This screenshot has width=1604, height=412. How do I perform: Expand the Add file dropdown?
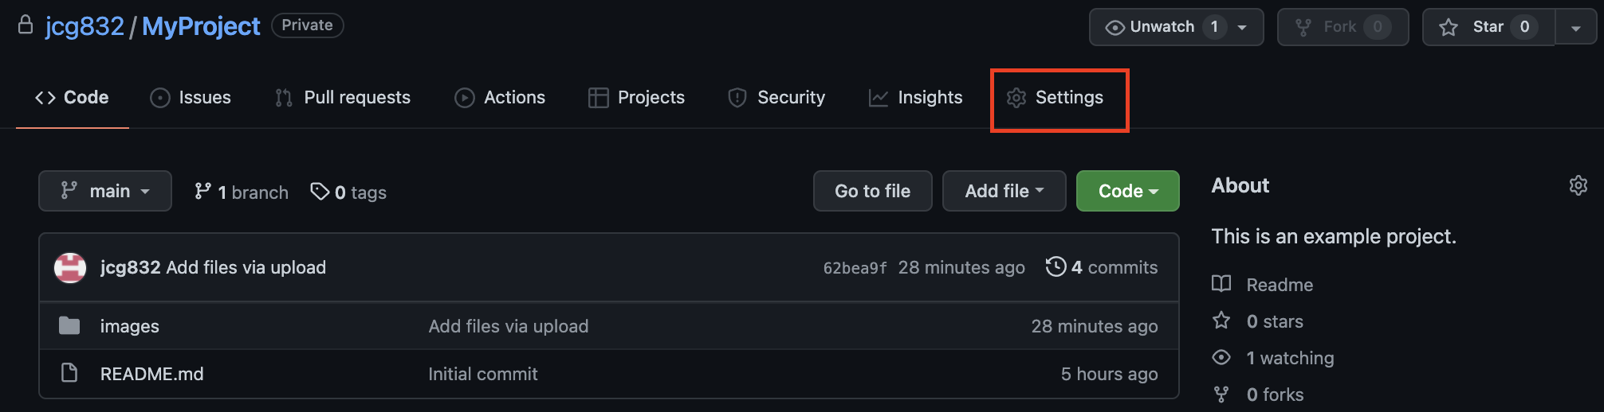pos(1004,191)
